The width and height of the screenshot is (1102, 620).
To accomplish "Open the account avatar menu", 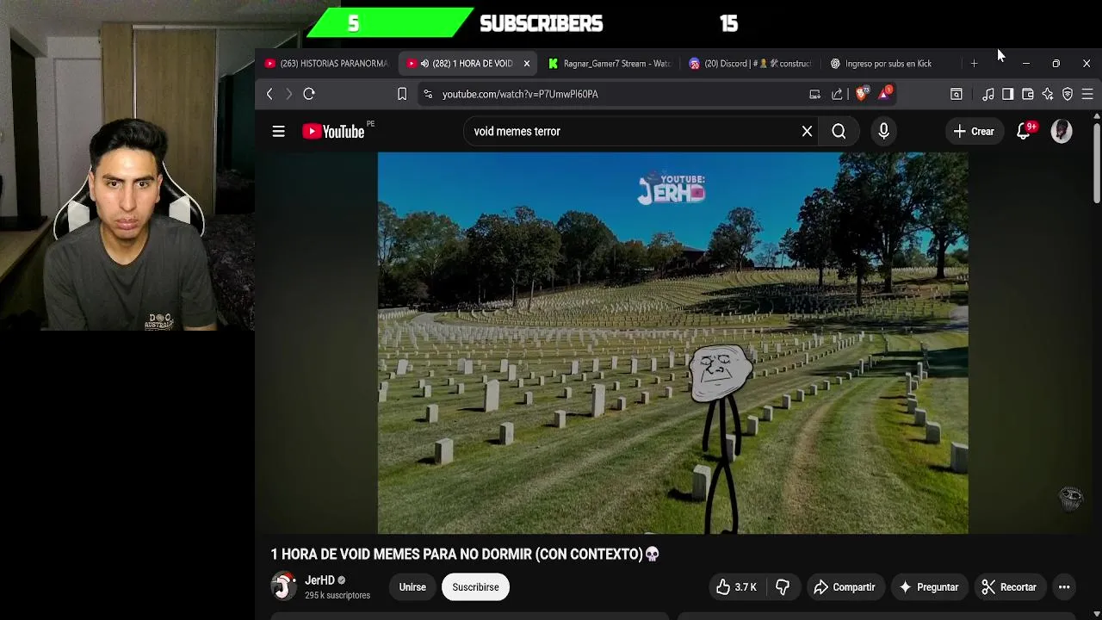I will 1062,132.
